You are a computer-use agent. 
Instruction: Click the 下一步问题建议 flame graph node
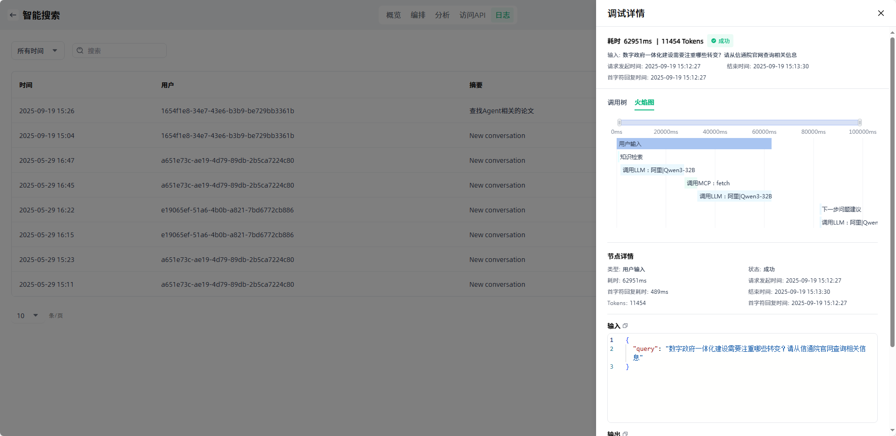click(x=841, y=210)
